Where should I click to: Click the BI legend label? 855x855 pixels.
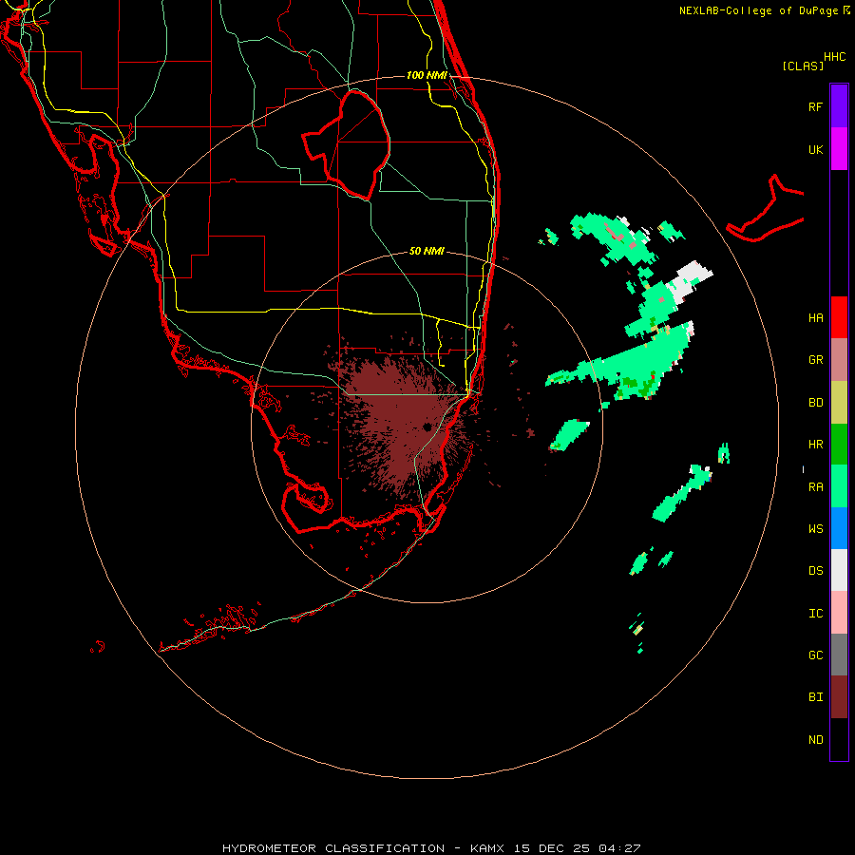click(815, 697)
